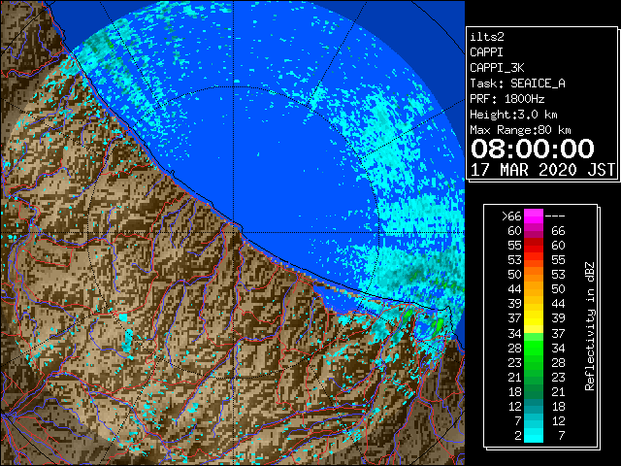Pick the bright green 28–34 dBZ swatch
Image resolution: width=621 pixels, height=466 pixels.
click(x=534, y=348)
